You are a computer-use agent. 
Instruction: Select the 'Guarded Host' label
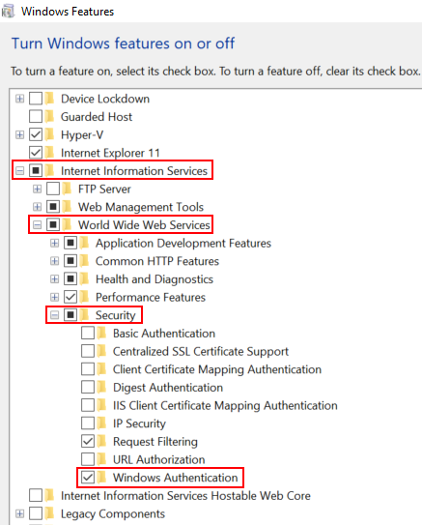pos(97,117)
